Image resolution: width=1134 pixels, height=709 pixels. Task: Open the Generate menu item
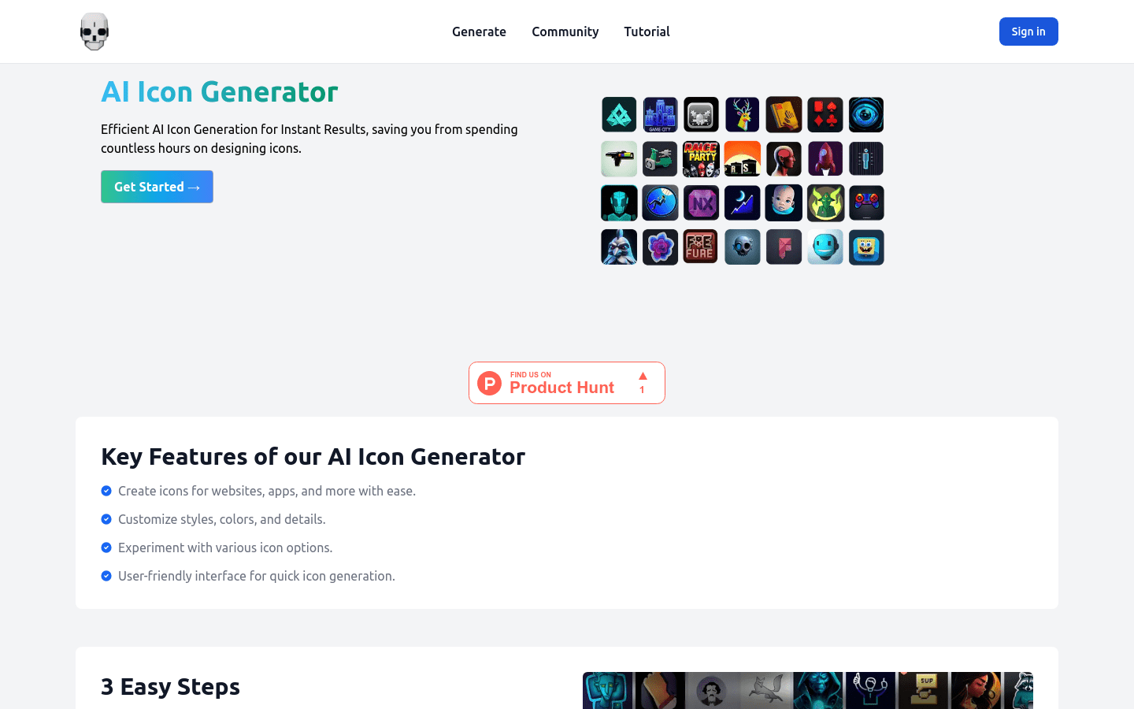[x=479, y=32]
